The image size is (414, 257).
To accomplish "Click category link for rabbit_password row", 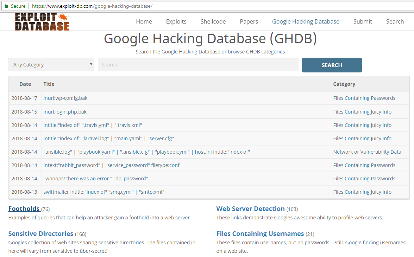I will [364, 165].
